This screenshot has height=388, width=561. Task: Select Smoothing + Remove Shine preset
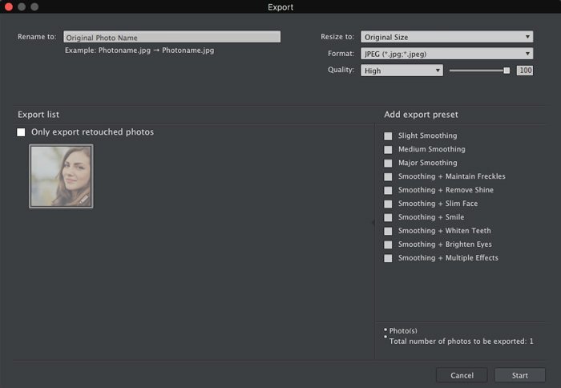tap(389, 191)
